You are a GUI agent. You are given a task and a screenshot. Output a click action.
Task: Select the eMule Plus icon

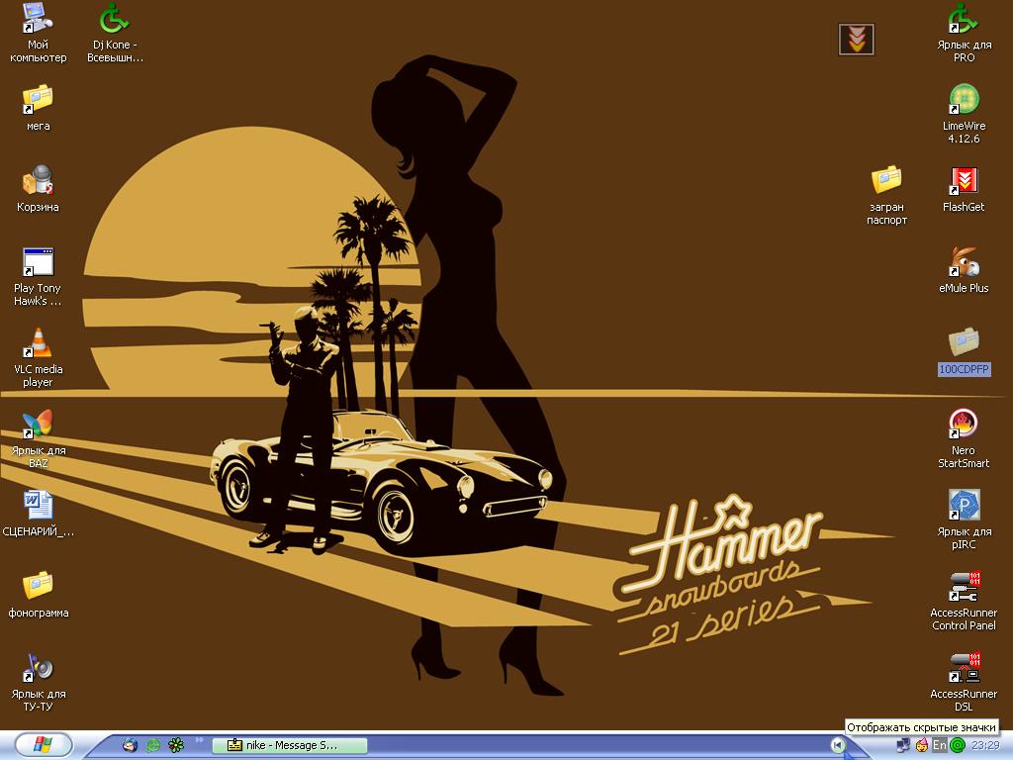pos(963,262)
